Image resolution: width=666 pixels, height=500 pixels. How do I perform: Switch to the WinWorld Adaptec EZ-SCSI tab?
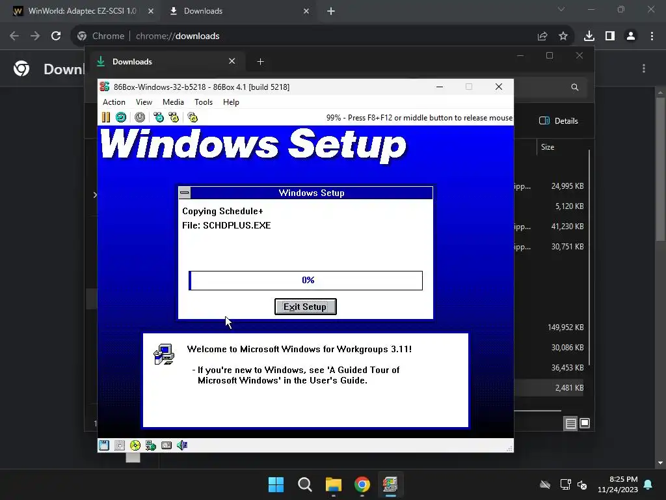[x=82, y=11]
